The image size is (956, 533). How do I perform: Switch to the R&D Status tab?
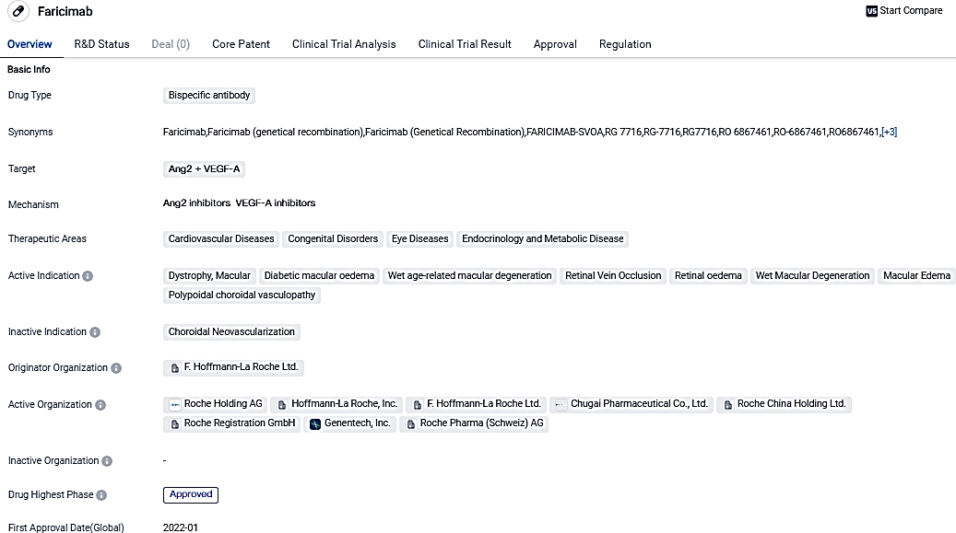101,44
